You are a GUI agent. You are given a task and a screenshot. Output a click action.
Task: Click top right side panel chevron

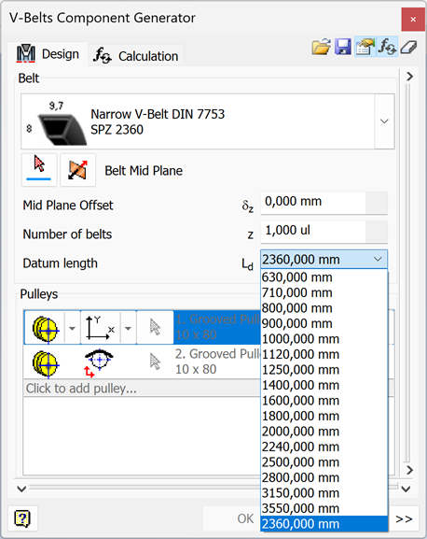(x=409, y=77)
